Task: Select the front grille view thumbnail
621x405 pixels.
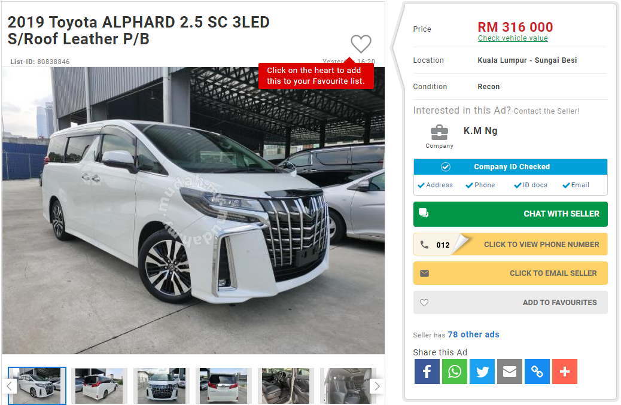Action: (162, 386)
